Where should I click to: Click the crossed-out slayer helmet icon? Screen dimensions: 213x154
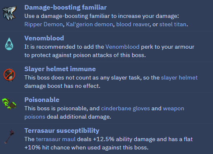click(9, 75)
